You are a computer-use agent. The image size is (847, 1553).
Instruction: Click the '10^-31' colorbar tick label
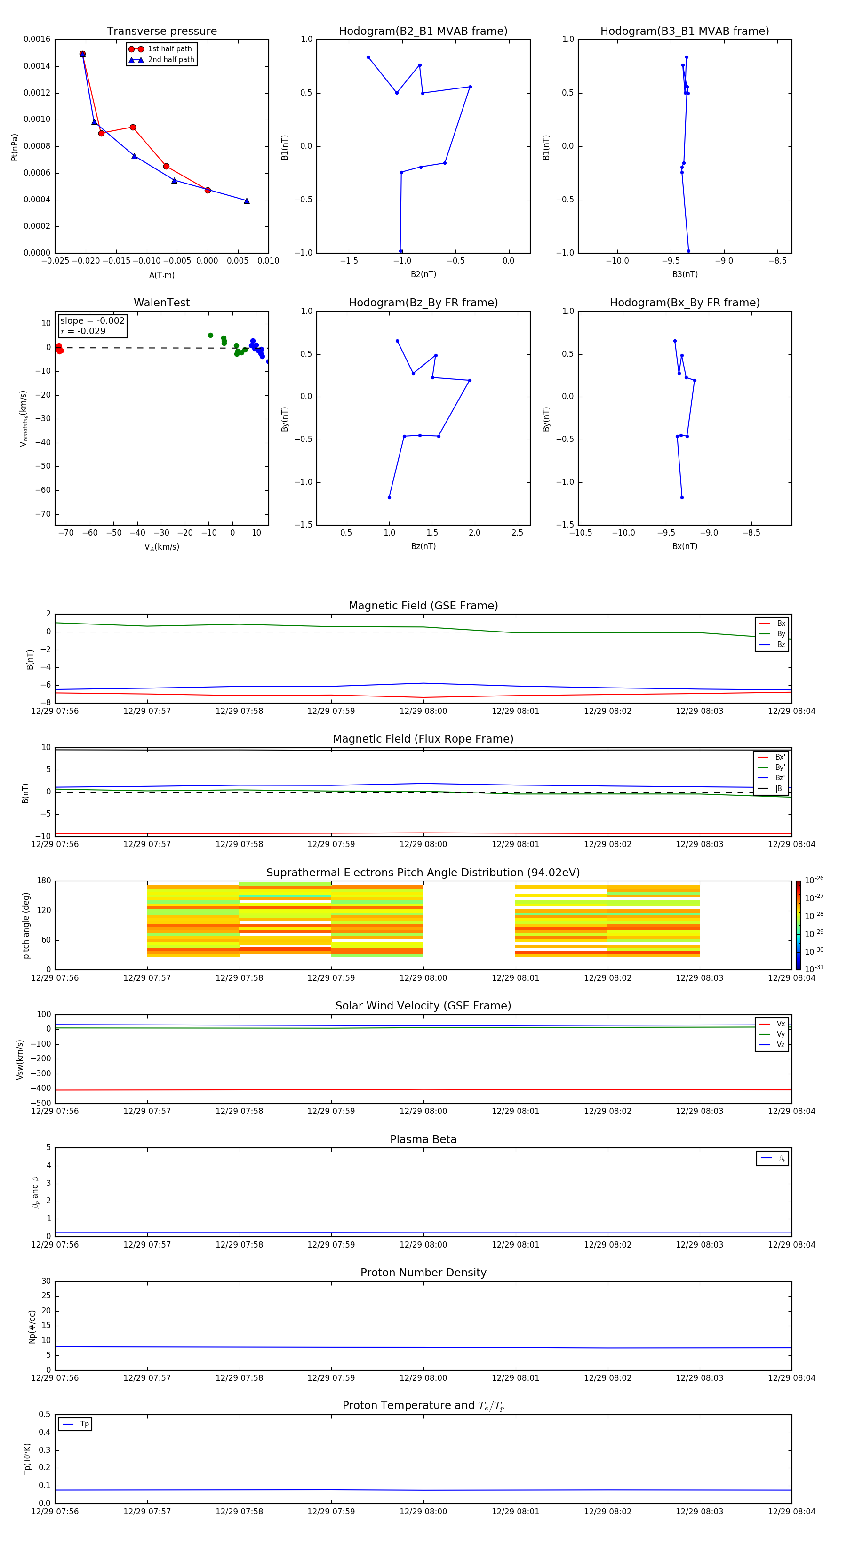click(x=814, y=969)
